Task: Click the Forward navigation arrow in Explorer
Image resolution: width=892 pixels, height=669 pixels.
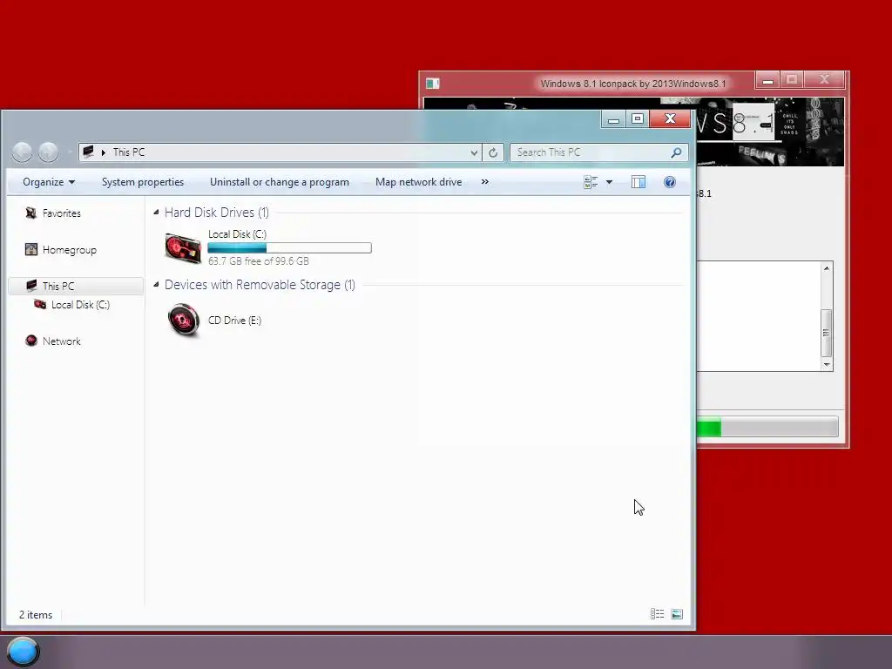Action: (49, 152)
